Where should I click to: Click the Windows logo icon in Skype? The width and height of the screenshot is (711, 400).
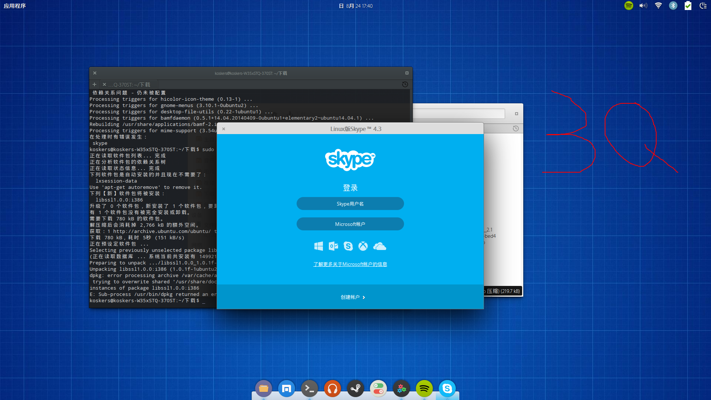[318, 246]
